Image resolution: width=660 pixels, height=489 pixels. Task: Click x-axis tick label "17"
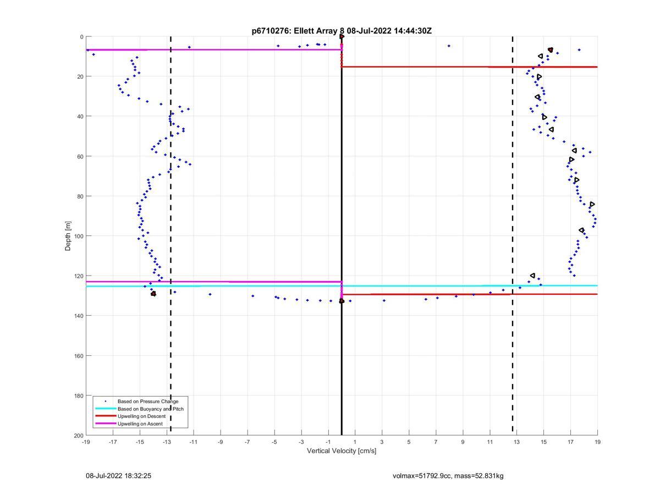(571, 442)
